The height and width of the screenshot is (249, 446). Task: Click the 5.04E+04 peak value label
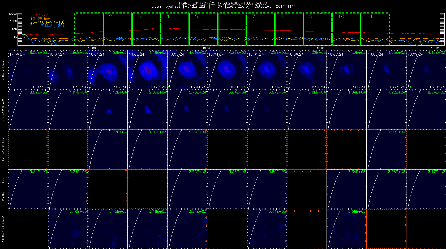coord(238,92)
